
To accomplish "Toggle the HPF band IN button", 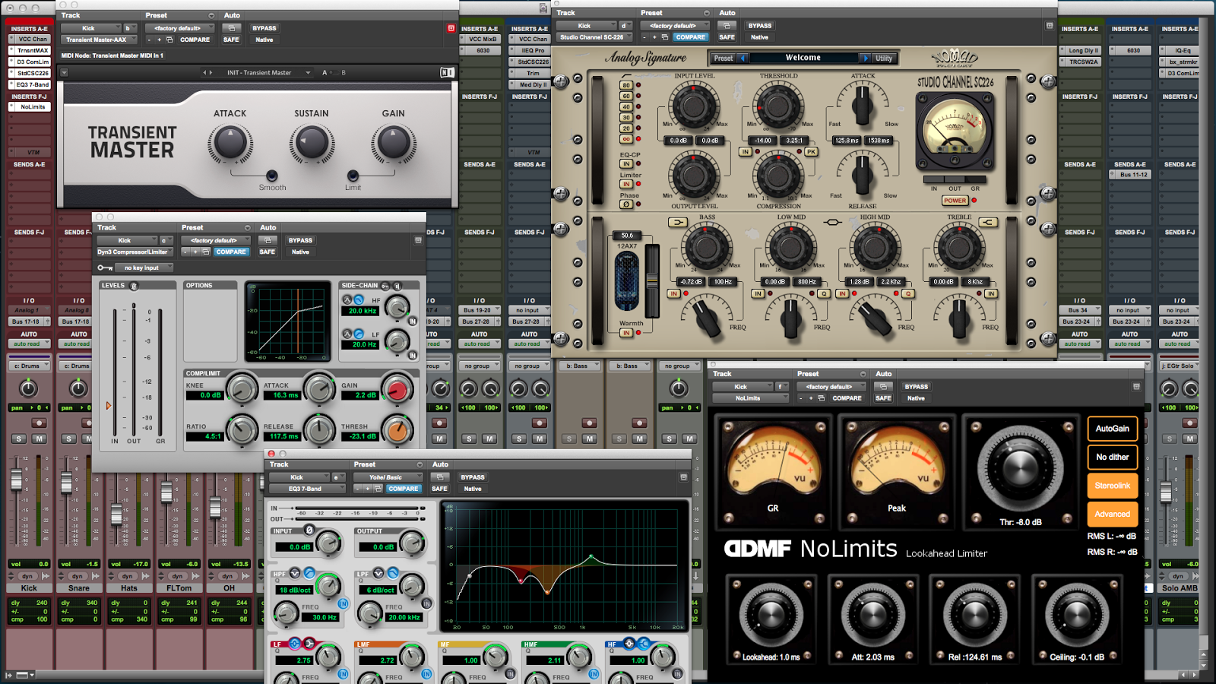I will click(343, 603).
